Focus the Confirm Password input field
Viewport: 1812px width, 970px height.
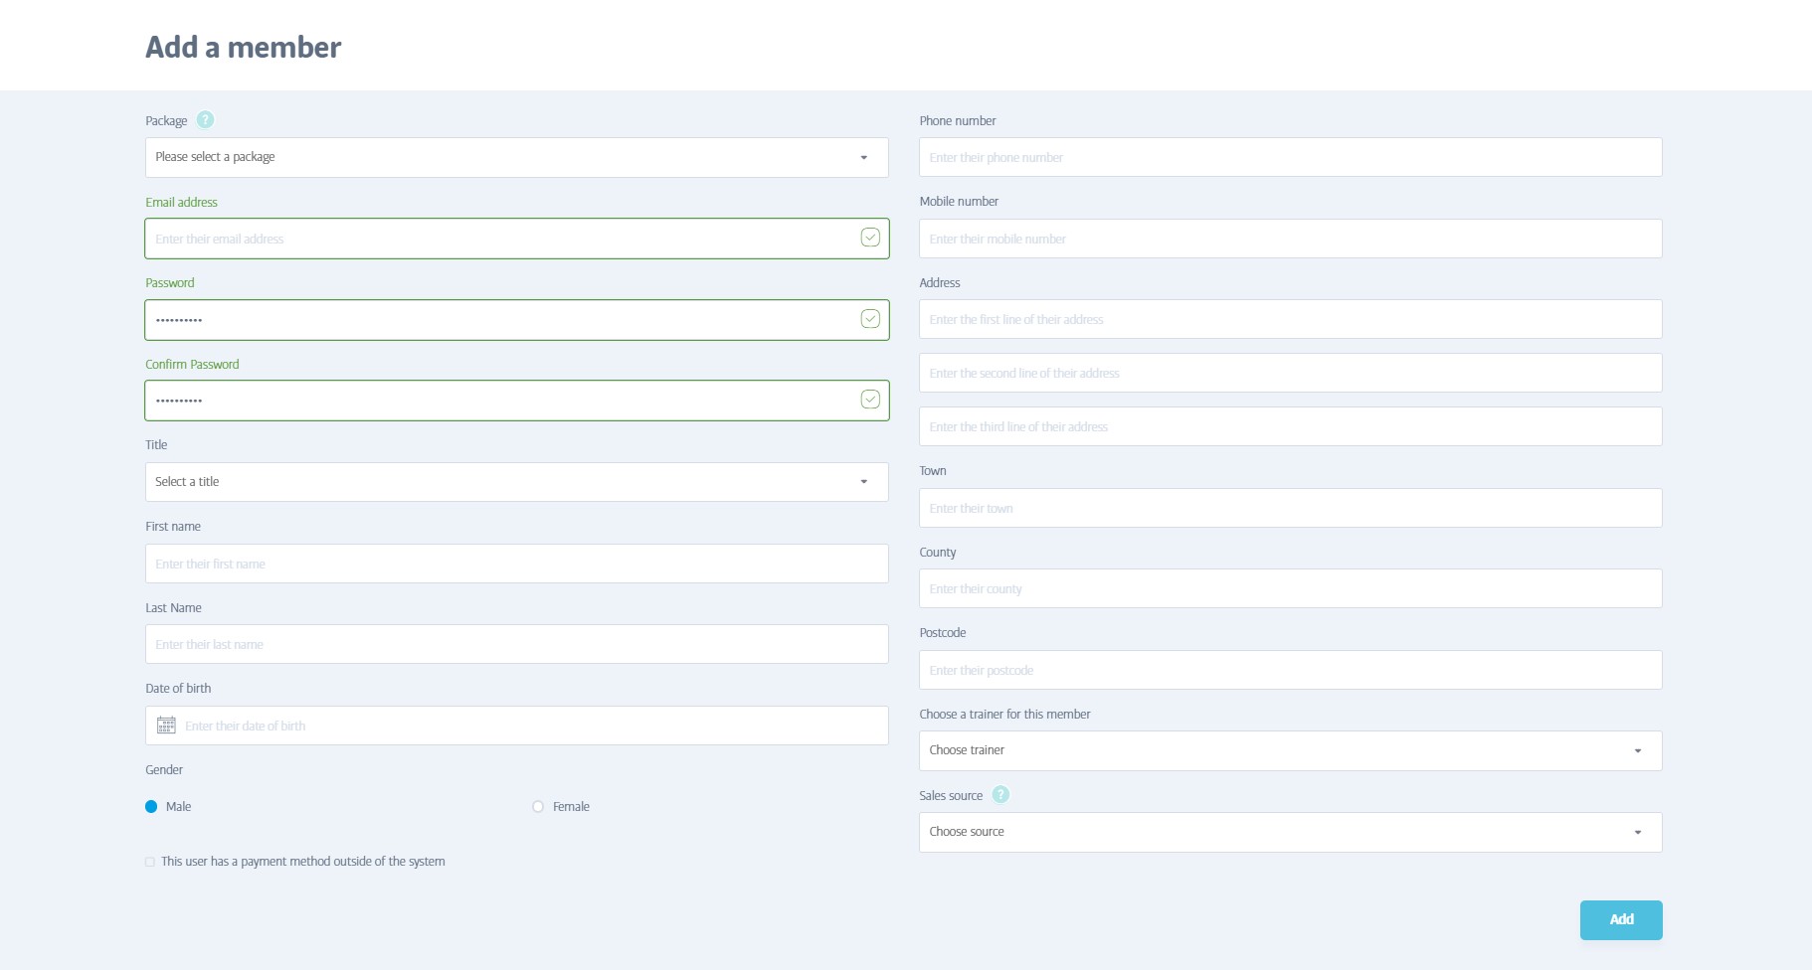[x=516, y=401]
